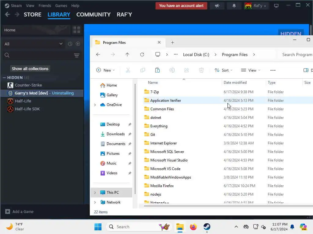Click the Search Program Files input field
The height and width of the screenshot is (234, 313).
click(x=296, y=55)
